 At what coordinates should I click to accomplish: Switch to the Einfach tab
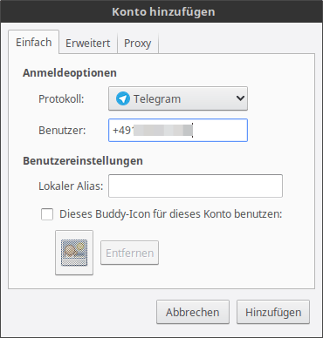point(34,43)
